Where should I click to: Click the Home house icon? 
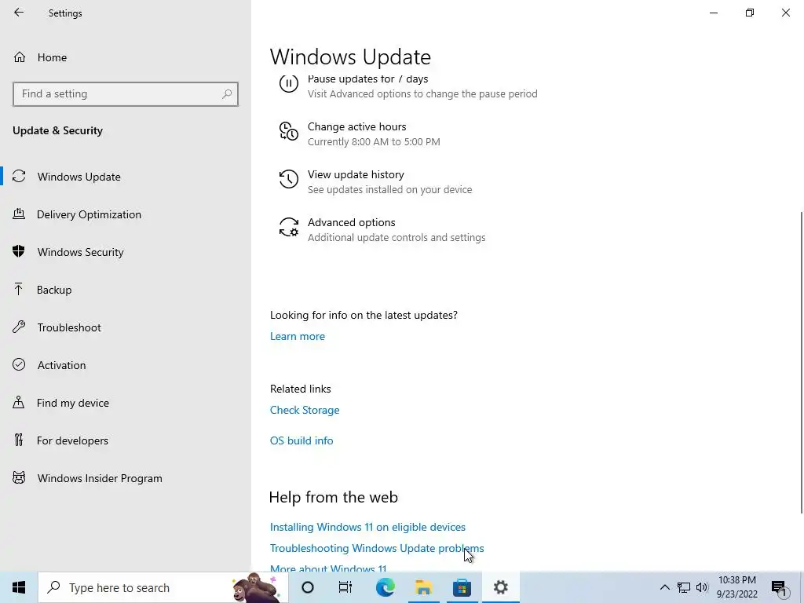coord(20,57)
